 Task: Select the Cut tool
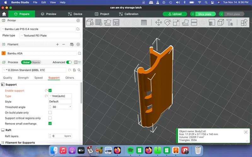point(194,22)
